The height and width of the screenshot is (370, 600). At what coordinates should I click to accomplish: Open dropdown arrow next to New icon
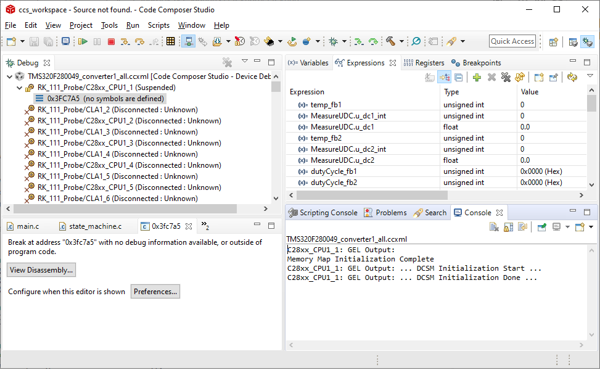[x=22, y=41]
